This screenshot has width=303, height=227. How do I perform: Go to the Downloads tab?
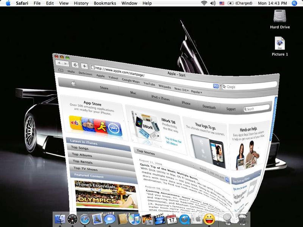tap(209, 107)
